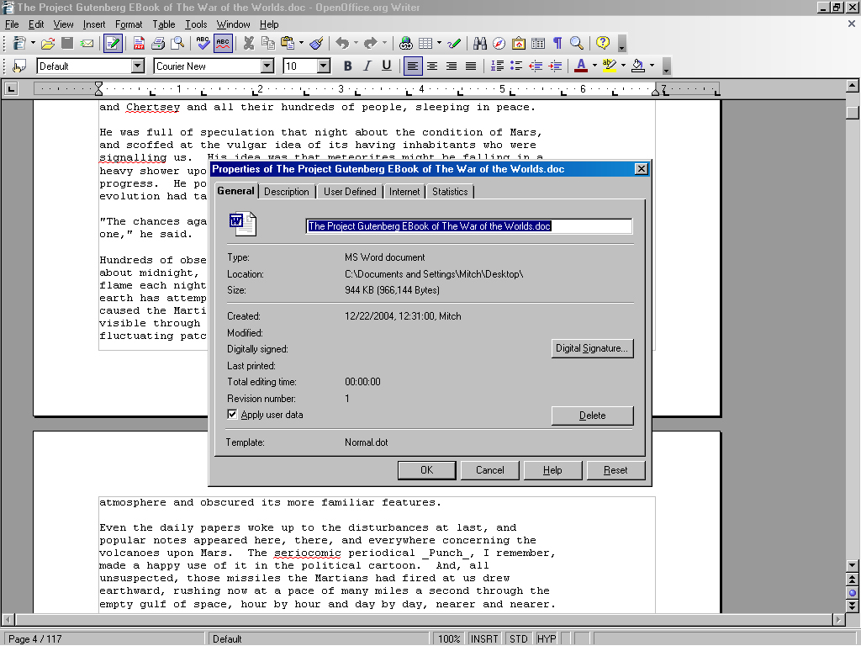Screen dimensions: 861x646
Task: Click the Digital Signature button
Action: point(592,348)
